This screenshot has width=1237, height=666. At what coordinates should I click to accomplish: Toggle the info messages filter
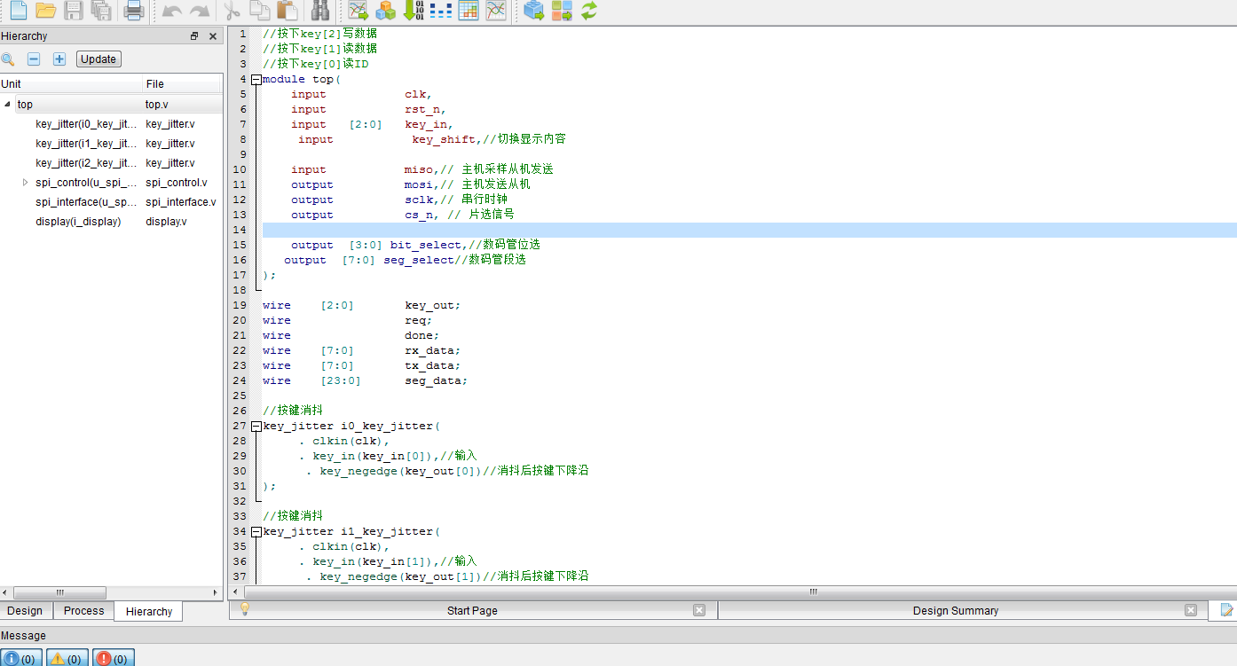click(x=20, y=658)
